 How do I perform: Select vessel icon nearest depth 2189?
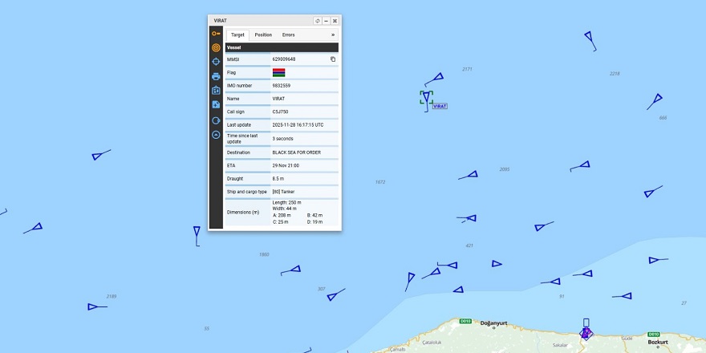93,307
